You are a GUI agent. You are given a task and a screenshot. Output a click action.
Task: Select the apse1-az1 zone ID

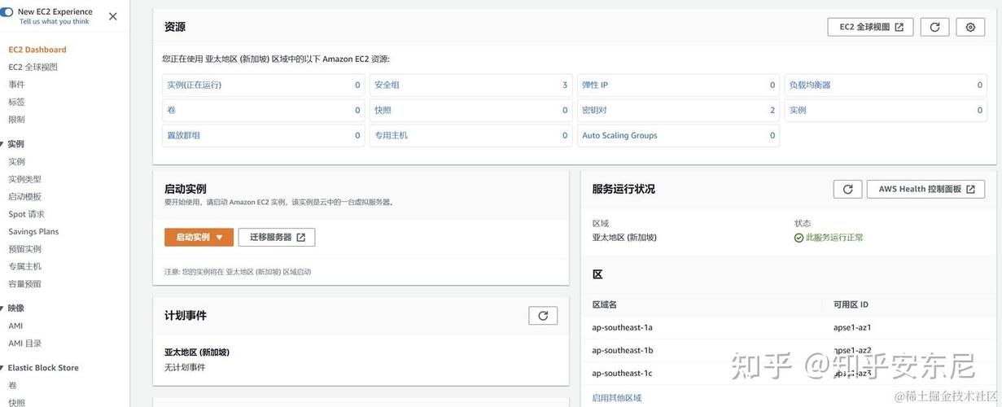pos(852,327)
